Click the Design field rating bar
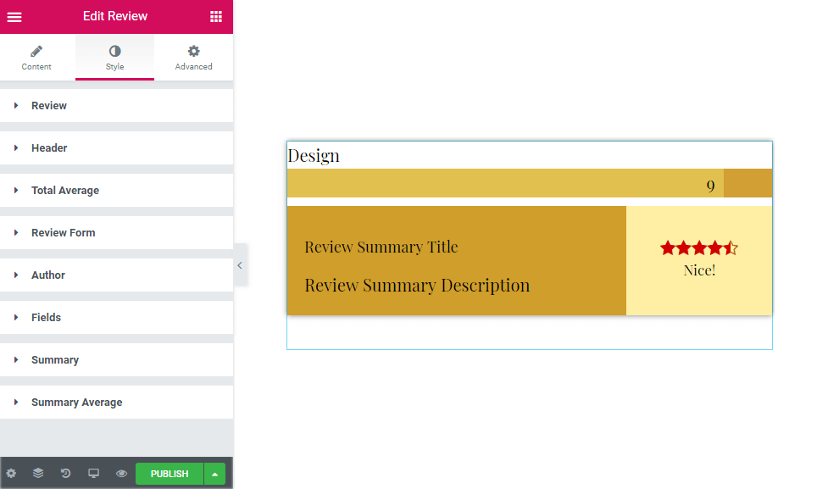Screen dimensions: 828x489 (x=530, y=183)
